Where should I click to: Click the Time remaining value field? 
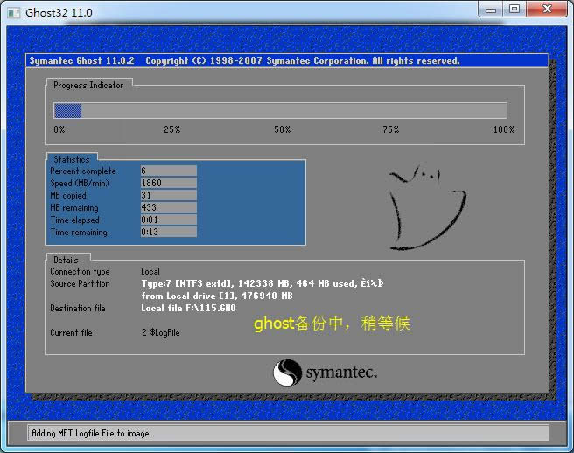168,233
